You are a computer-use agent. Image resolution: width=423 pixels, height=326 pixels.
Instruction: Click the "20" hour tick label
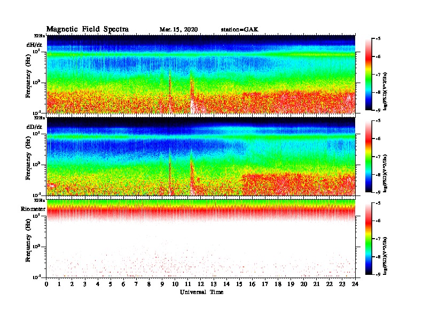[x=303, y=284]
